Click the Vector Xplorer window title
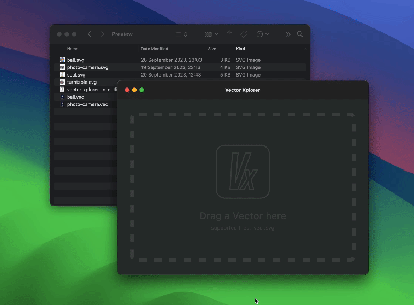This screenshot has height=305, width=414. click(243, 90)
